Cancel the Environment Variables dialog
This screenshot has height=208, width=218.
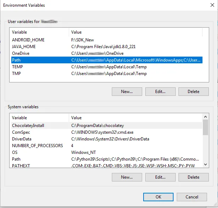coord(192,197)
